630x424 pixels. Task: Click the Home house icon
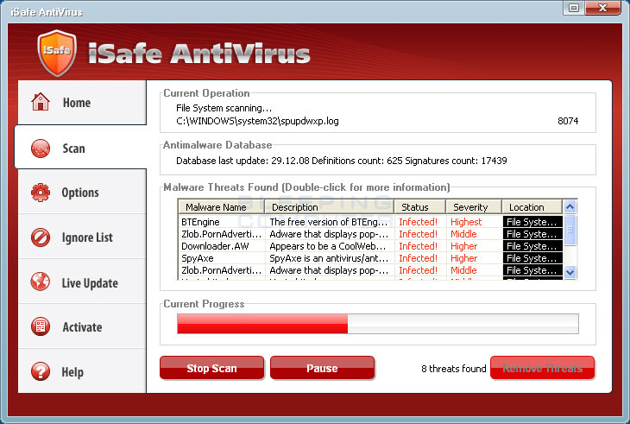tap(41, 101)
